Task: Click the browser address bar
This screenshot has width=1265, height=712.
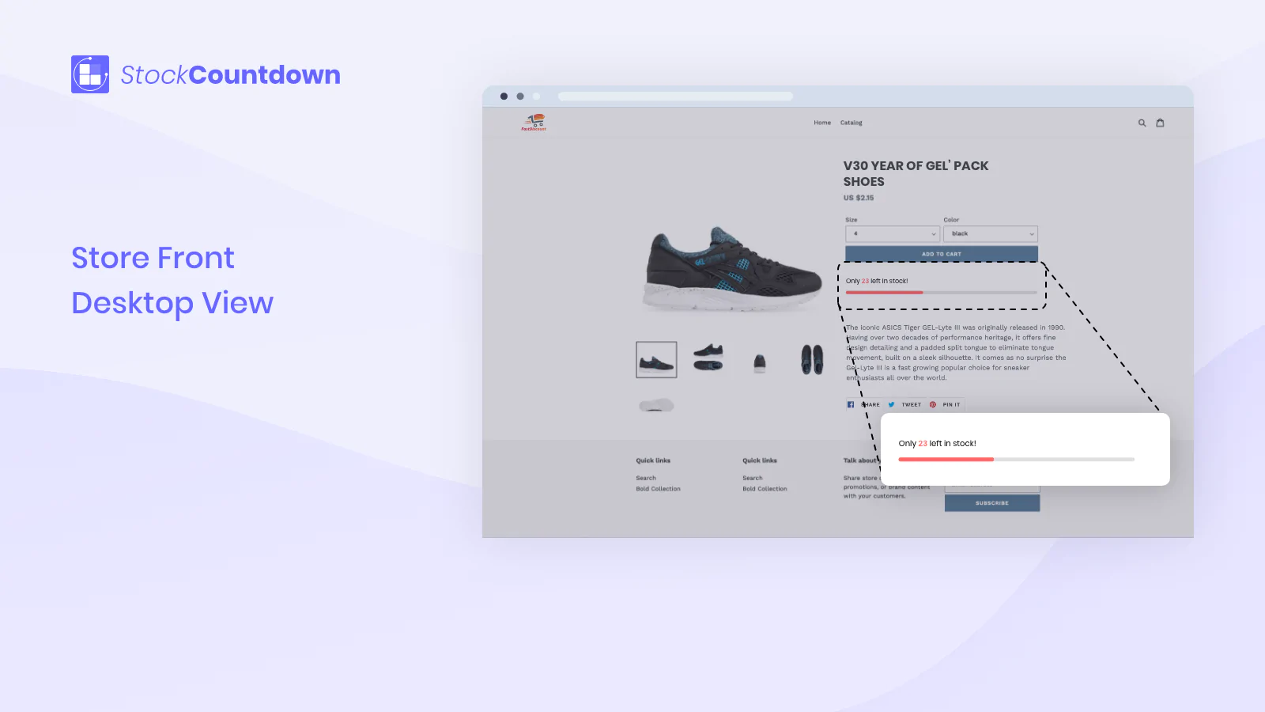Action: point(675,97)
